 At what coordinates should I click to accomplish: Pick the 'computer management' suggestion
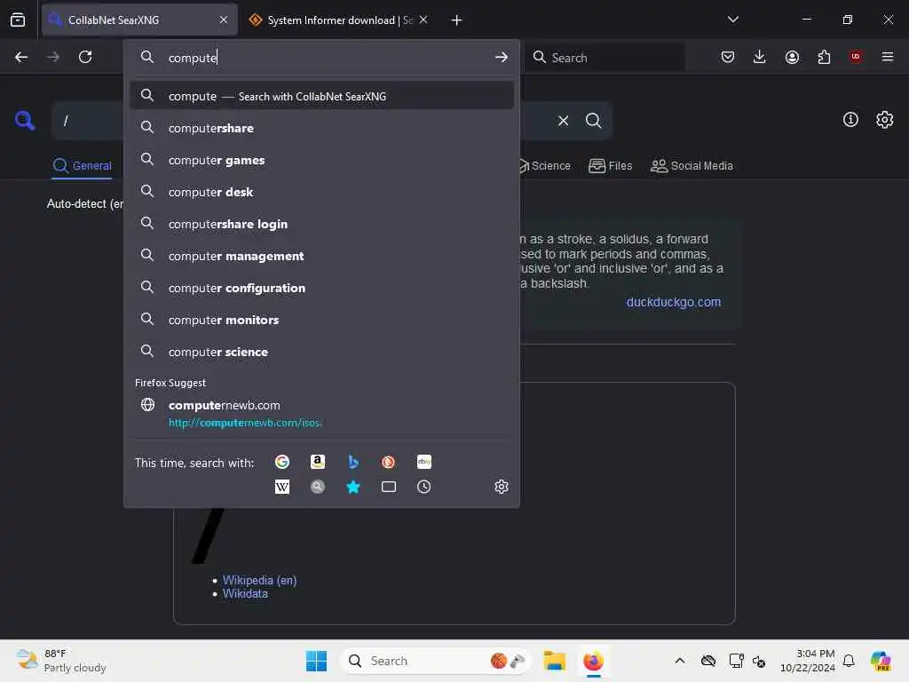321,256
